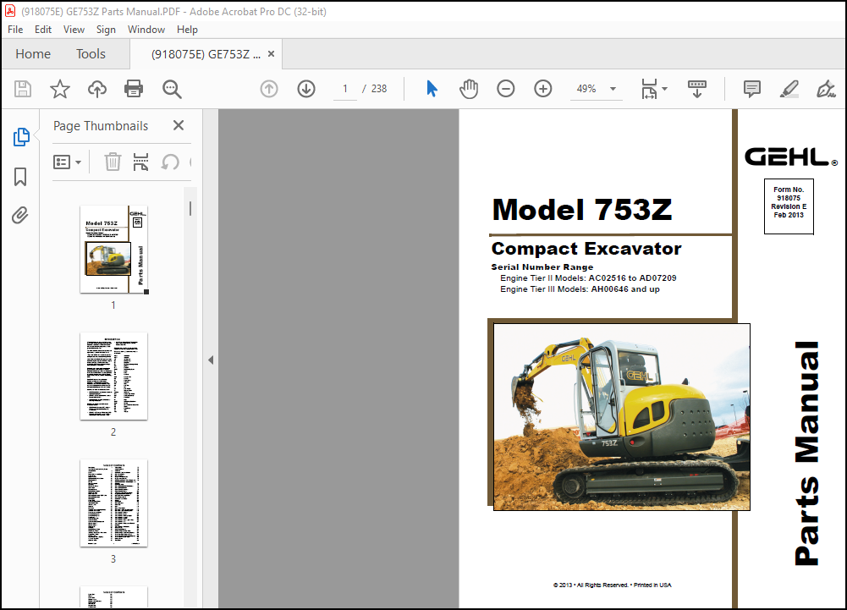Viewport: 847px width, 610px height.
Task: Click the 49% zoom value field
Action: point(586,89)
